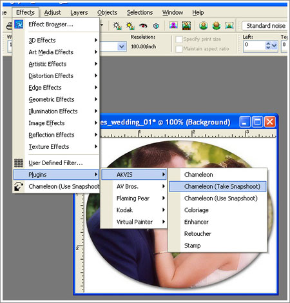Select the Stamp plugin
290x303 pixels.
[217, 246]
